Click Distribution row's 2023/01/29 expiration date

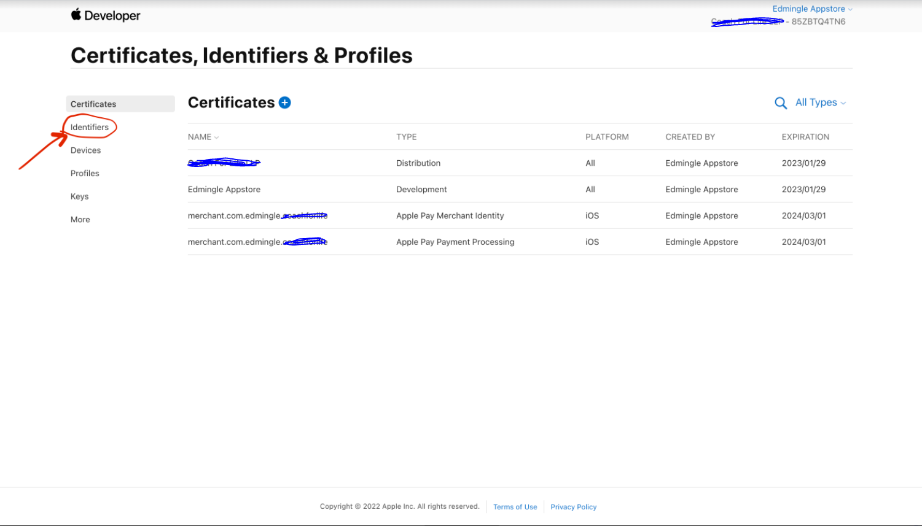coord(803,163)
